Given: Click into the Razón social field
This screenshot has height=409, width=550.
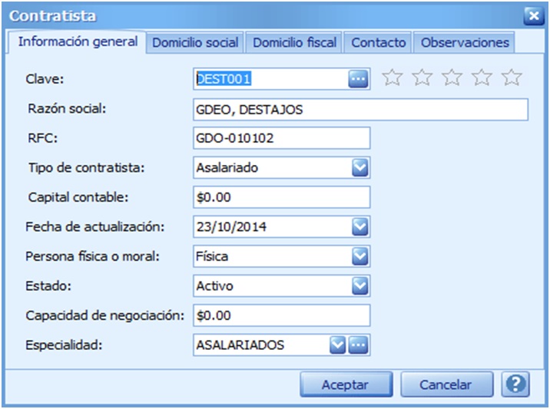Looking at the screenshot, I should coord(360,110).
